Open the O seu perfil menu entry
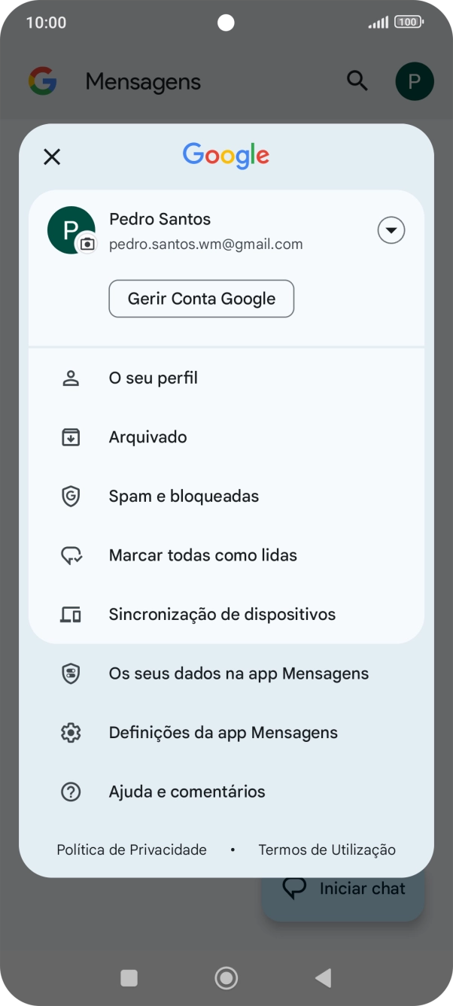The height and width of the screenshot is (1006, 453). click(x=153, y=377)
